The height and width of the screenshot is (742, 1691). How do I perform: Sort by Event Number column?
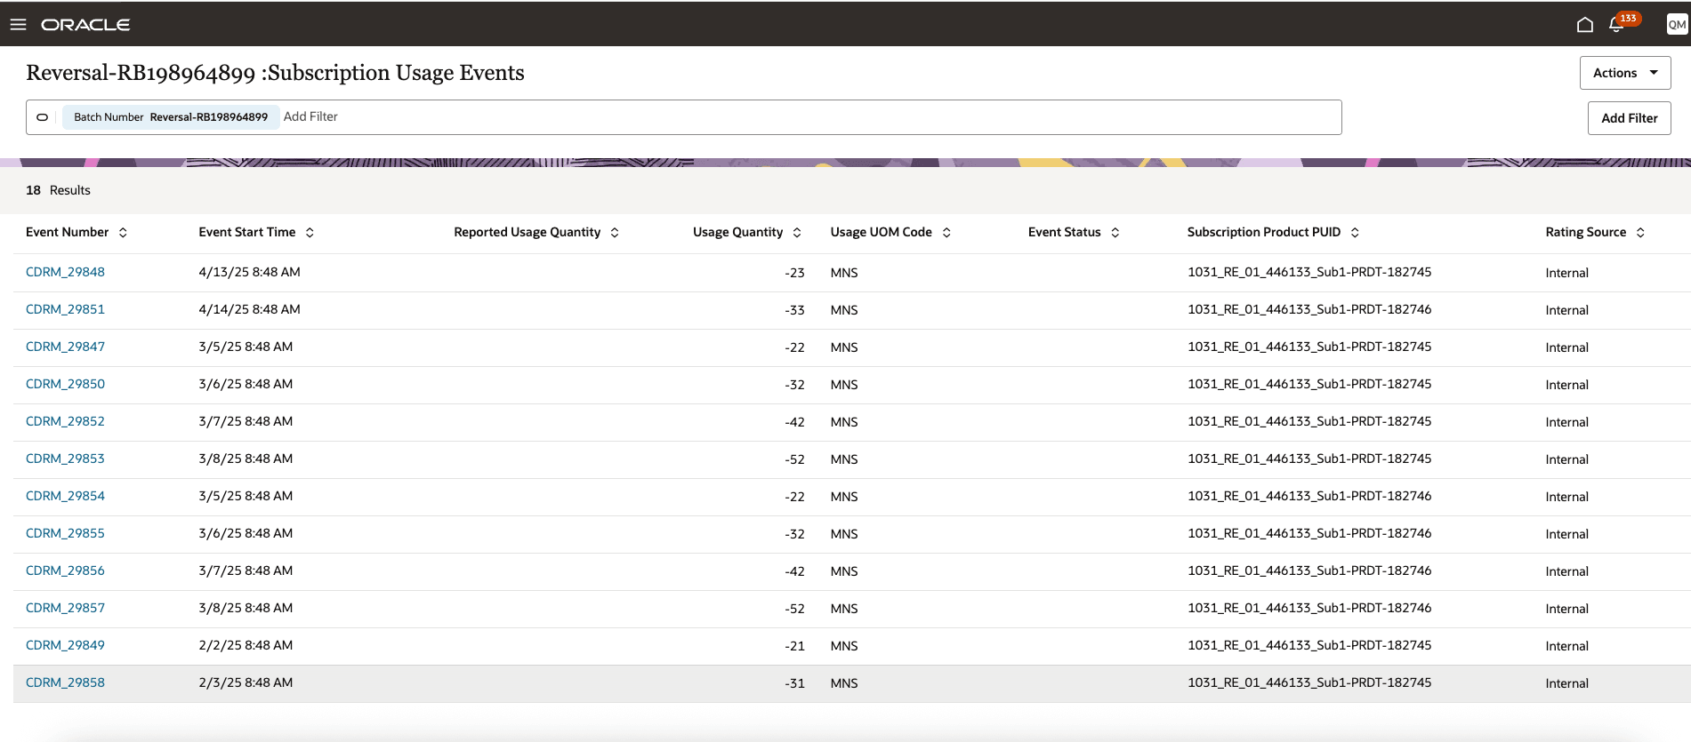(x=123, y=233)
